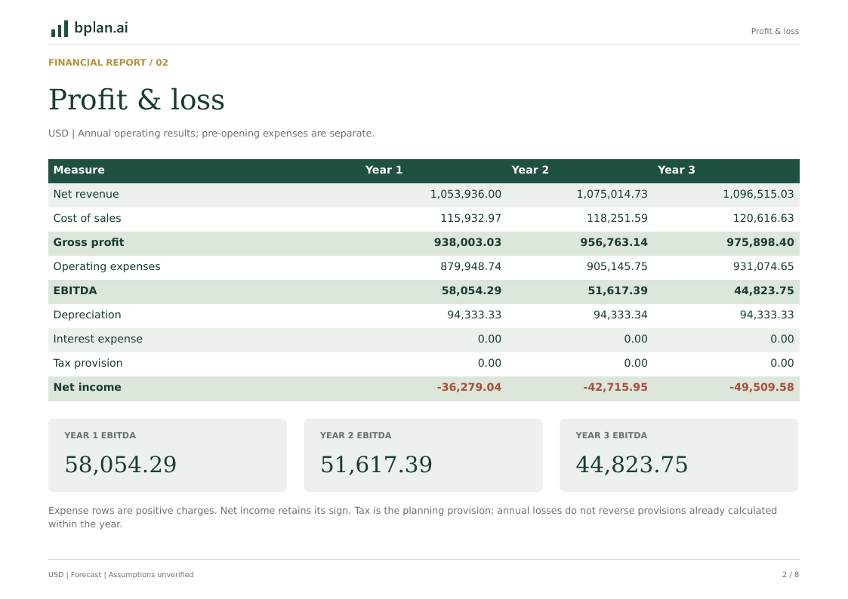The image size is (848, 599).
Task: Click the large "Profit & loss" page title
Action: (136, 100)
